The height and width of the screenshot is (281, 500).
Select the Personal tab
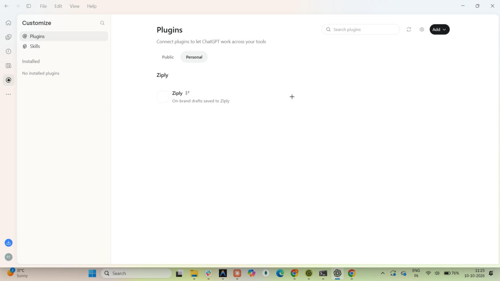[194, 57]
